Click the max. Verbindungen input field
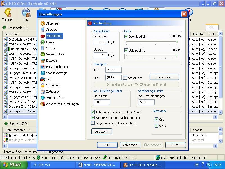225x169 pixels. point(147,102)
